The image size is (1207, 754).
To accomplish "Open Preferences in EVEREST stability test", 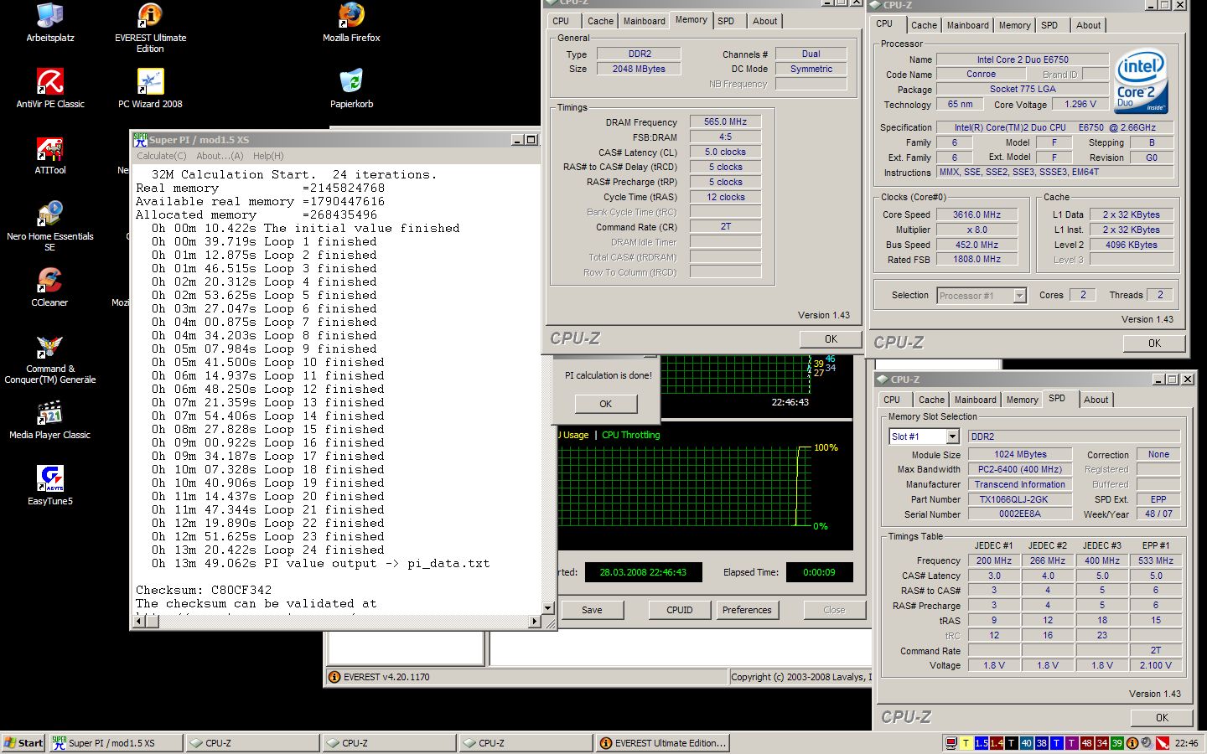I will [747, 610].
